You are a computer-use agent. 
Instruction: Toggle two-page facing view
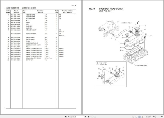139,117
